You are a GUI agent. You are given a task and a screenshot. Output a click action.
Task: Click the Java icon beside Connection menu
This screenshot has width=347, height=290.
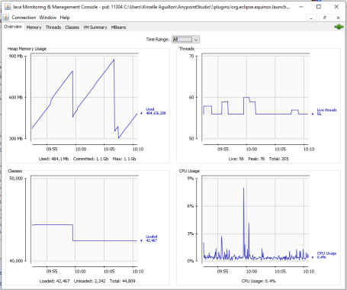[6, 18]
